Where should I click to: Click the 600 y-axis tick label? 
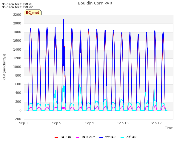coord(18,84)
